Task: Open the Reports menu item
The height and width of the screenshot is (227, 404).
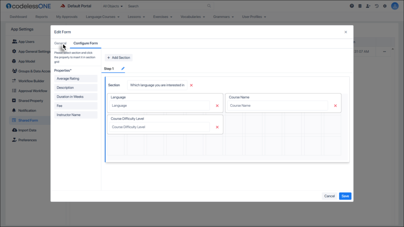Action: click(41, 17)
